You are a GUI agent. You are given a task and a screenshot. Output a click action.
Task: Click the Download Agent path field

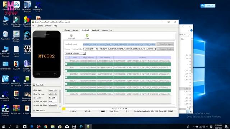pyautogui.click(x=119, y=44)
